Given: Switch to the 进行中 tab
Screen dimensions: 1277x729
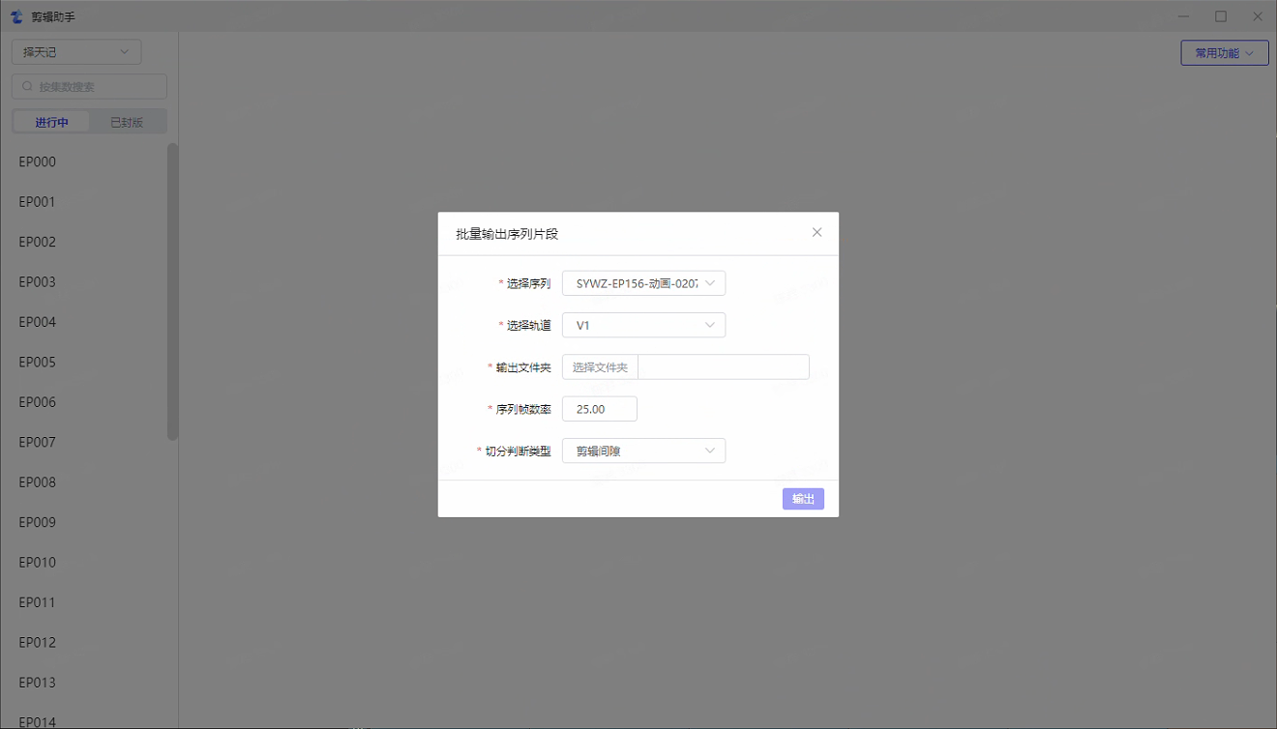Looking at the screenshot, I should (51, 123).
